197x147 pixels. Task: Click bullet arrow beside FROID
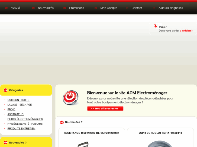(4, 109)
